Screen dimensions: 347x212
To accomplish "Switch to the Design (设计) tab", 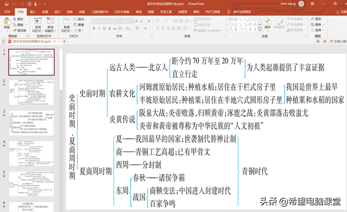I will tap(57, 12).
